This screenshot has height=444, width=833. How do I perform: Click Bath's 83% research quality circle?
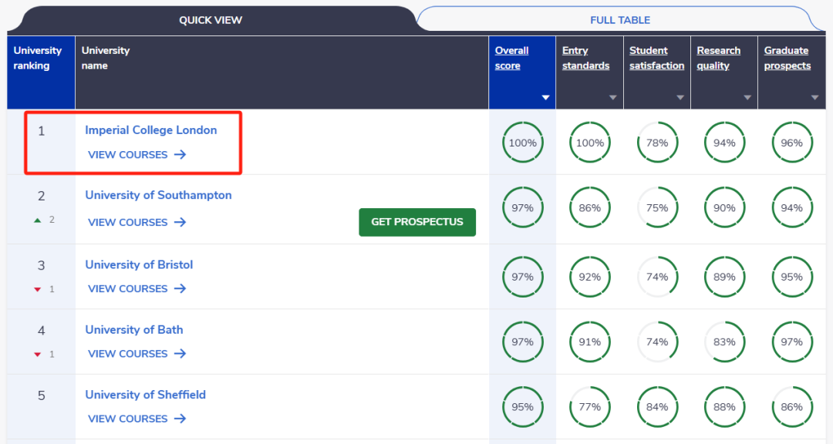point(724,341)
